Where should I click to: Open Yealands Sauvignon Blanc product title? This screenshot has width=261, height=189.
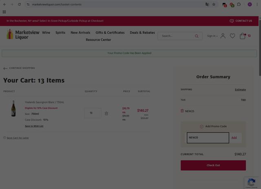44,102
